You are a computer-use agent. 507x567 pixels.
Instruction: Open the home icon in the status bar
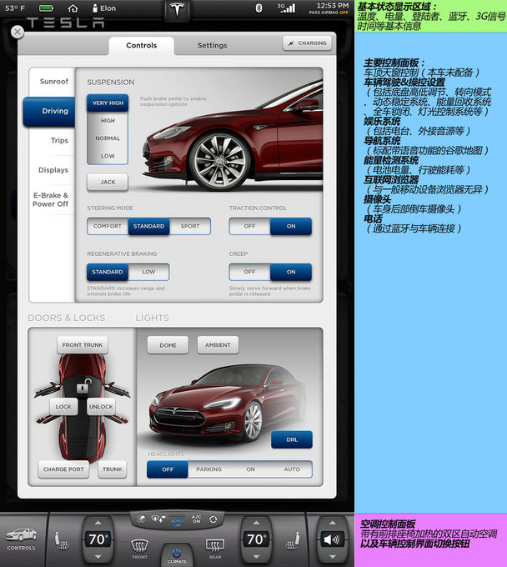click(73, 8)
